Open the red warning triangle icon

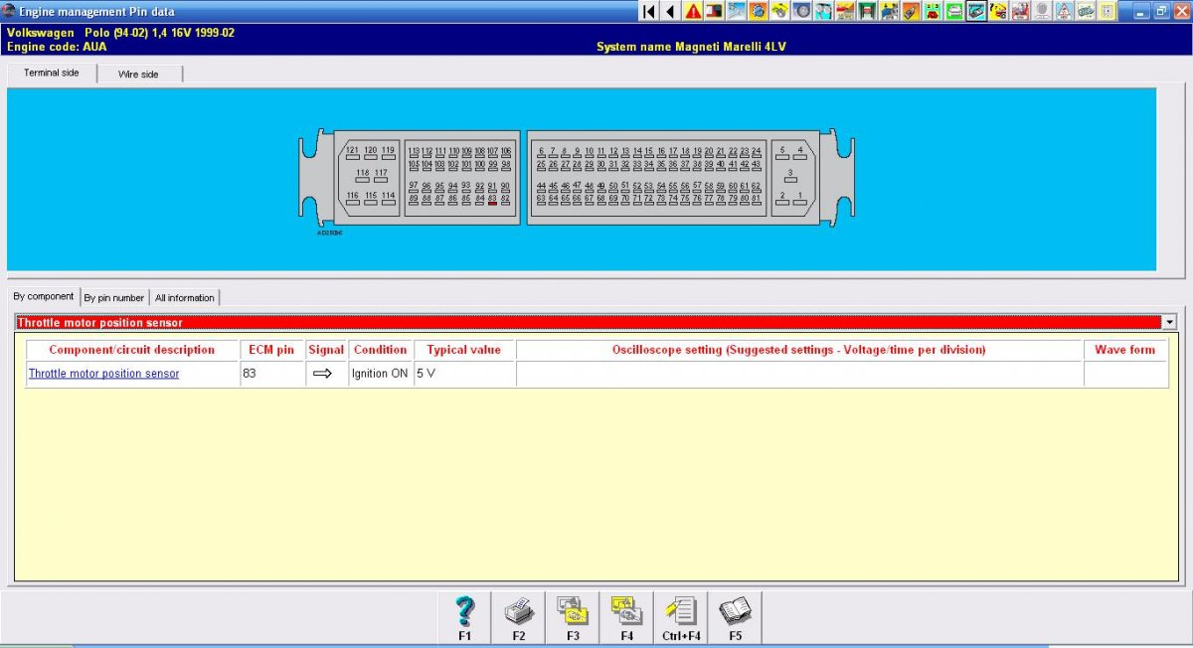click(x=693, y=11)
